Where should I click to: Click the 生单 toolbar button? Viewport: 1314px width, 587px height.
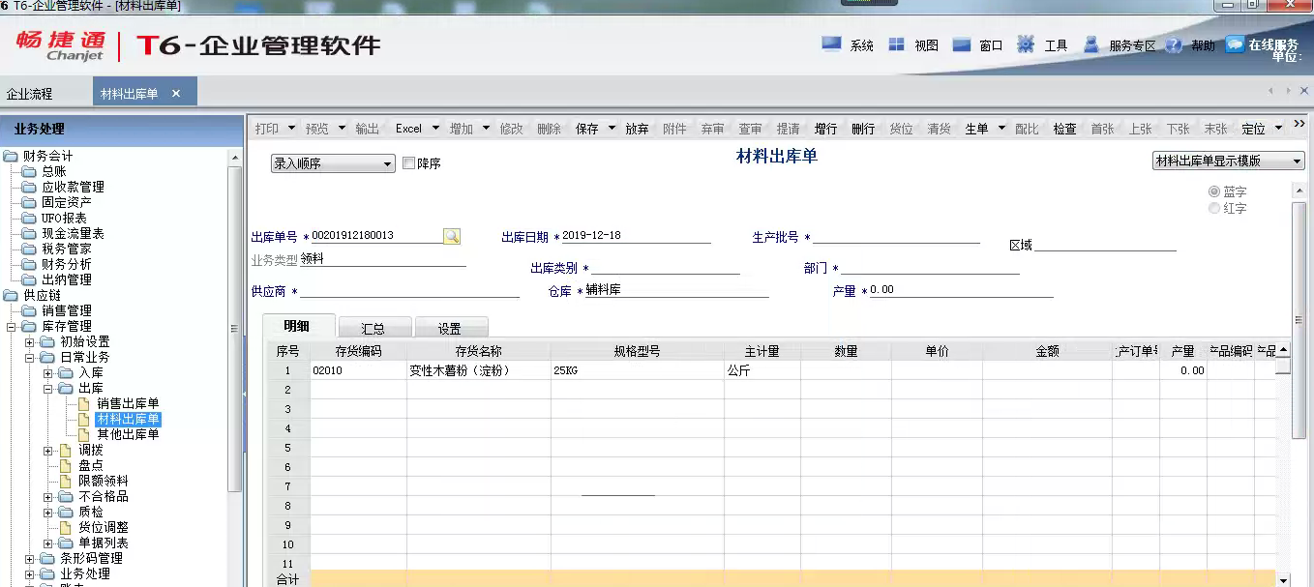click(976, 129)
